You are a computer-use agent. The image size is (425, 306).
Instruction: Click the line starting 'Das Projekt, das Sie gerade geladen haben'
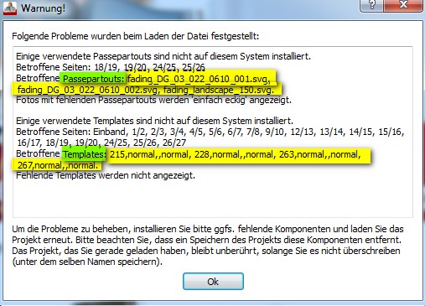[206, 251]
